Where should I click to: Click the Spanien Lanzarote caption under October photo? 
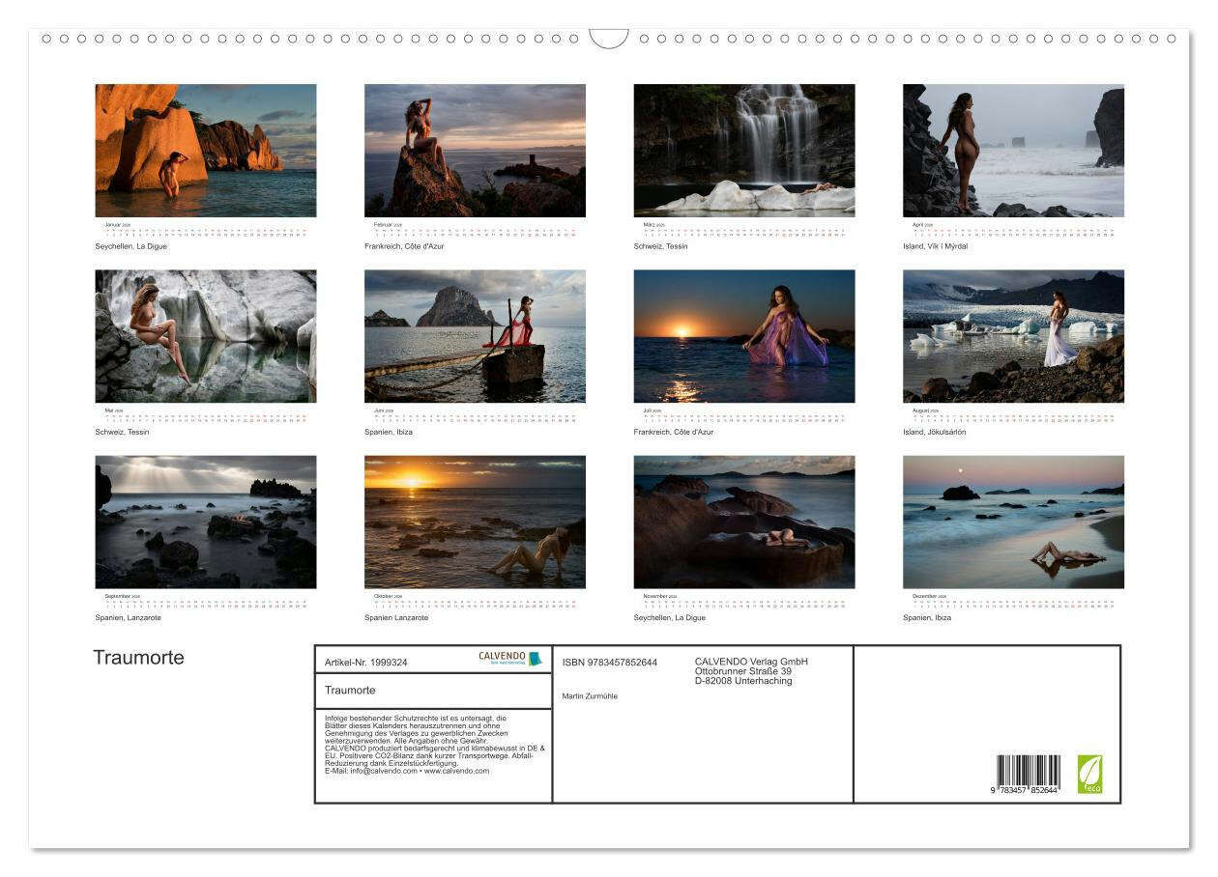396,617
